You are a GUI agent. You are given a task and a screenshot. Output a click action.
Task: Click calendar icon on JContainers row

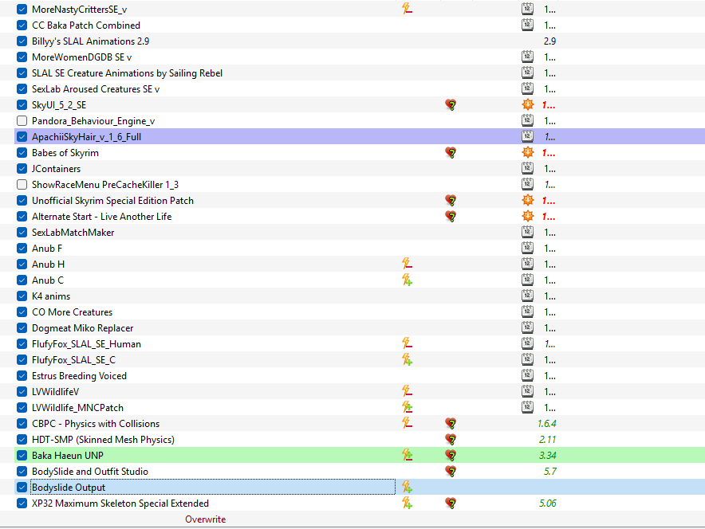click(527, 168)
